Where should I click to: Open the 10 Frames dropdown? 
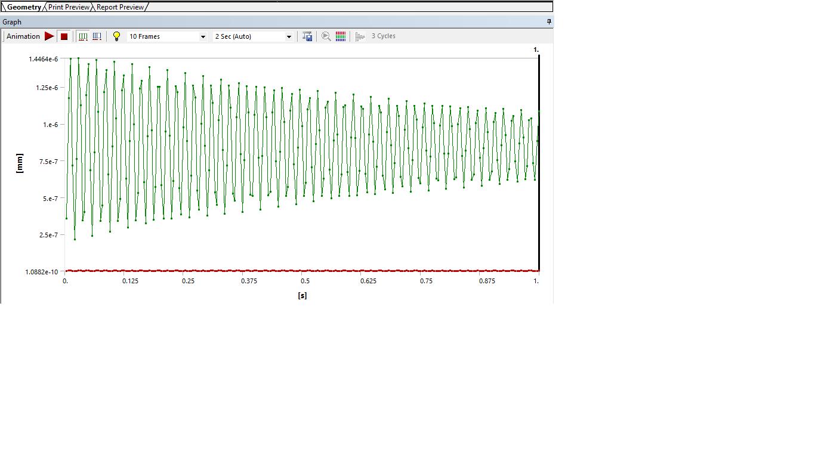167,36
